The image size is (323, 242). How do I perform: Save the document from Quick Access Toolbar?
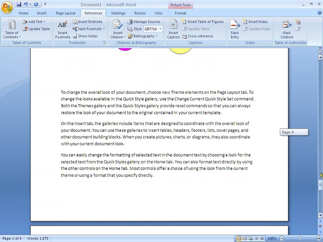click(19, 4)
